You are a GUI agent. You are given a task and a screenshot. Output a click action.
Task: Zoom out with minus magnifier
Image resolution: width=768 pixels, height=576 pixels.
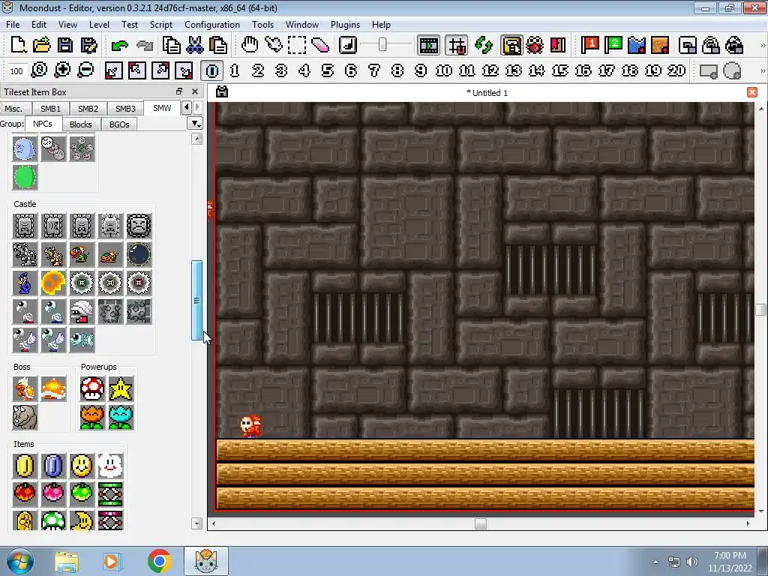coord(85,70)
